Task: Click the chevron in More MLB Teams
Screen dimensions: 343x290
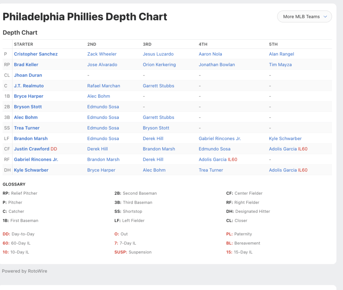Action: click(x=325, y=17)
